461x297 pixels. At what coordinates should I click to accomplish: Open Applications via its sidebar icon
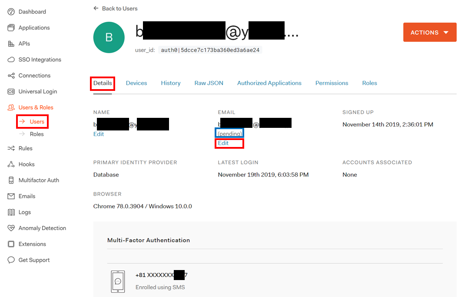click(11, 28)
